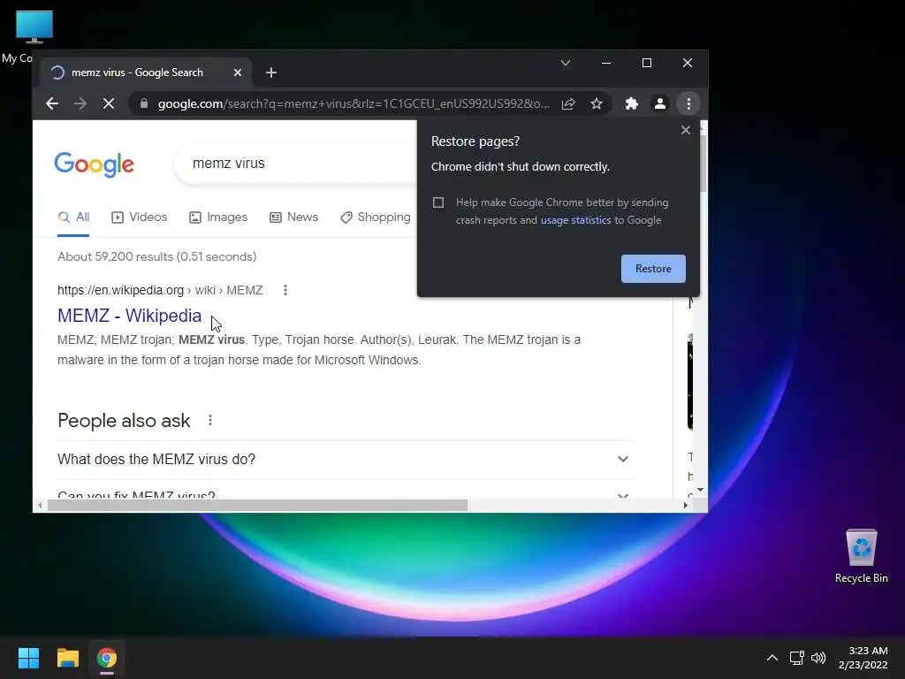Switch to the Shopping tab
The image size is (905, 679).
click(x=376, y=217)
